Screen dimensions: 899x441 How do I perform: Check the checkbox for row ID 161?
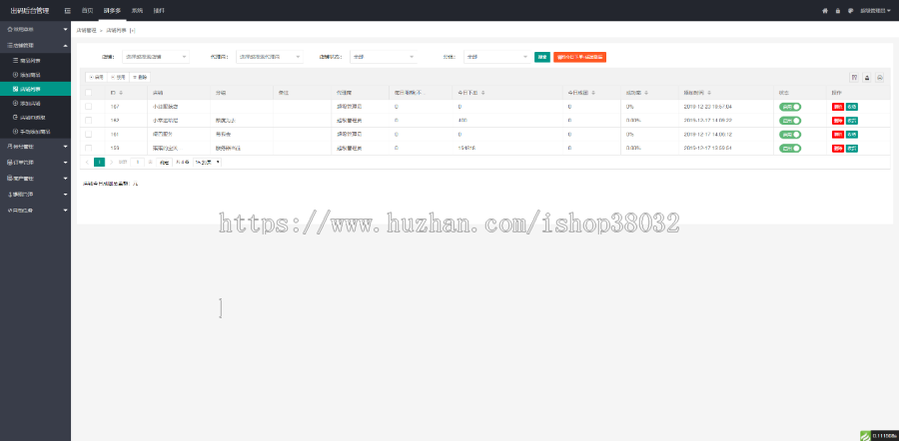tap(89, 133)
